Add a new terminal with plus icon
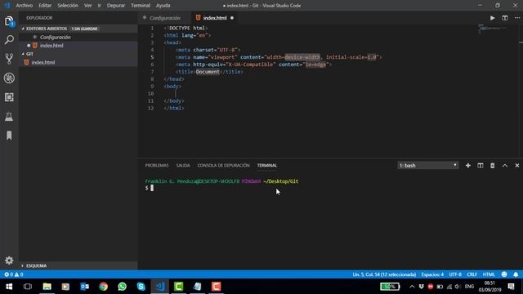523x294 pixels. click(468, 165)
